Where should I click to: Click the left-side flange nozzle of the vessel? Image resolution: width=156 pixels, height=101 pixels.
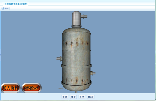(x=60, y=59)
